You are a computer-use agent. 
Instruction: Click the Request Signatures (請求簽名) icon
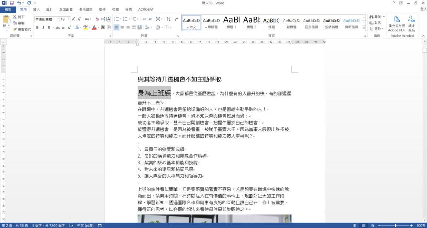[411, 23]
